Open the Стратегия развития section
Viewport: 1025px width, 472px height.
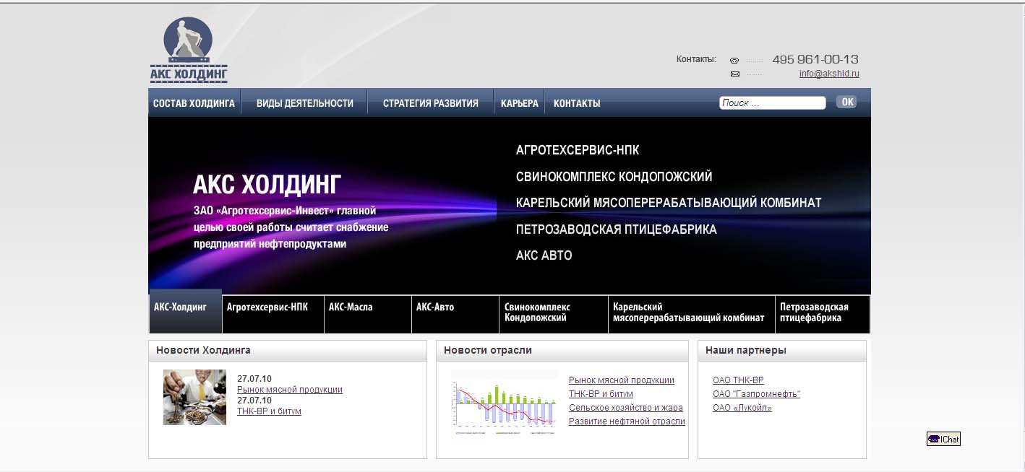point(430,103)
